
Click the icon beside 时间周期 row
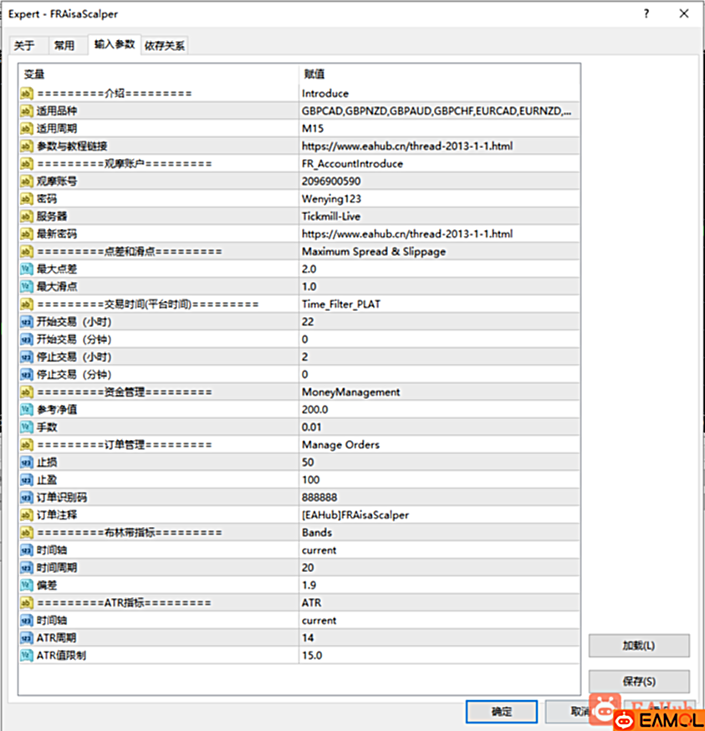pyautogui.click(x=27, y=567)
